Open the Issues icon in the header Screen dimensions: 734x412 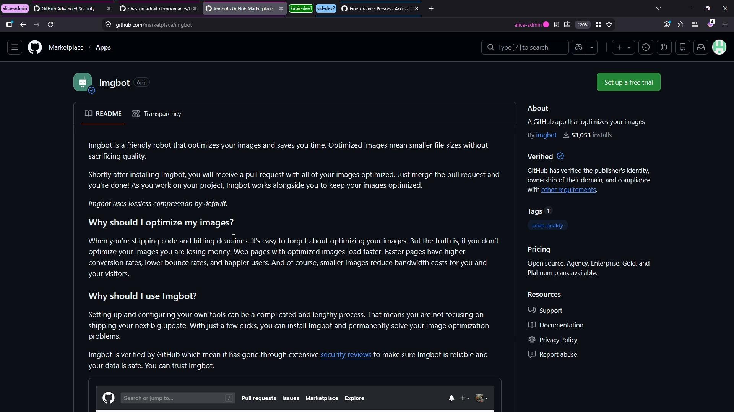(646, 47)
